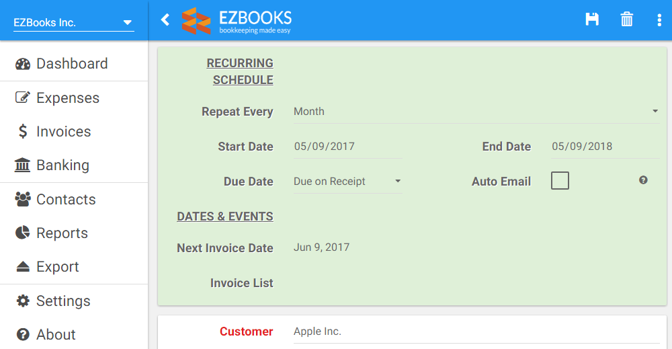Click the Dashboard gauge icon
The height and width of the screenshot is (349, 672).
click(x=23, y=64)
